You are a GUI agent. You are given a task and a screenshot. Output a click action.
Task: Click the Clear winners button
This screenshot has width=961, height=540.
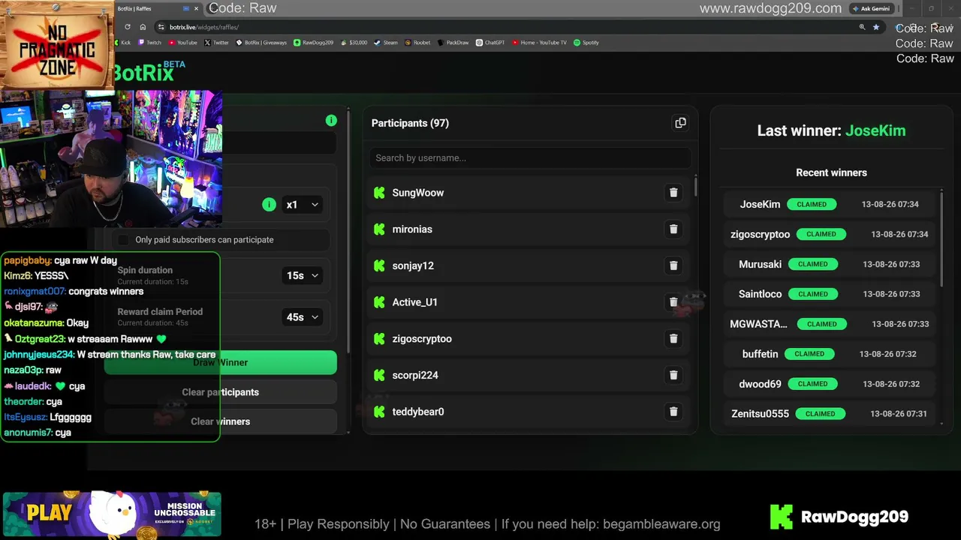221,421
